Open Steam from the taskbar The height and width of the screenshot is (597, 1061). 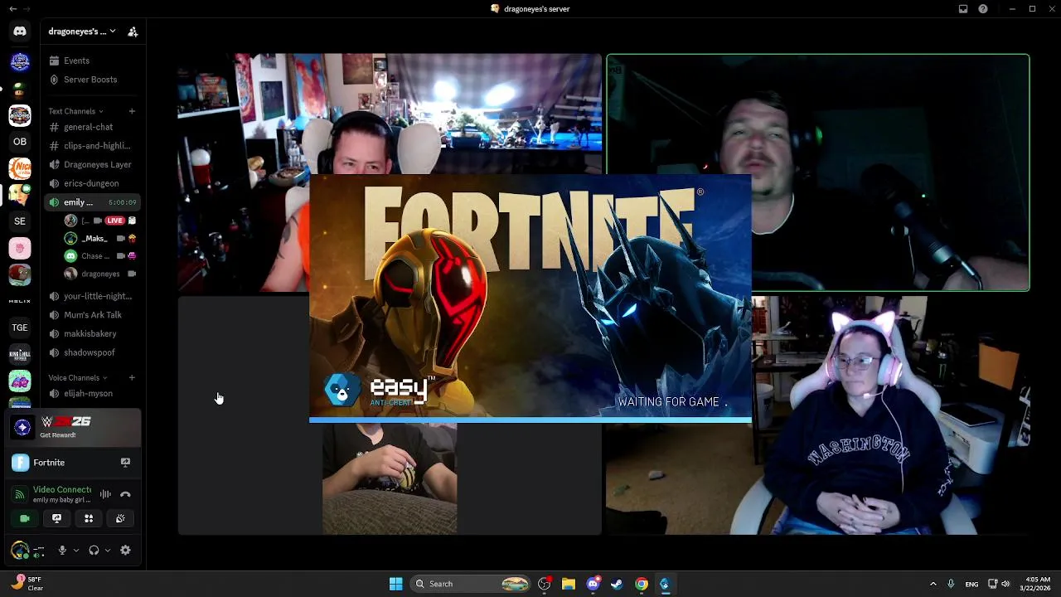click(x=617, y=584)
